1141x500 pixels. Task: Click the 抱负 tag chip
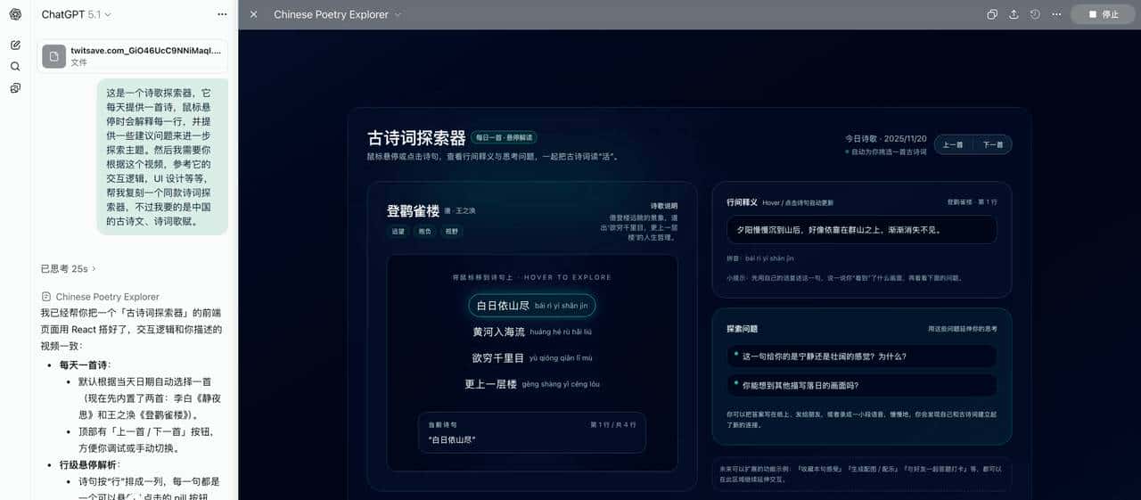point(425,231)
